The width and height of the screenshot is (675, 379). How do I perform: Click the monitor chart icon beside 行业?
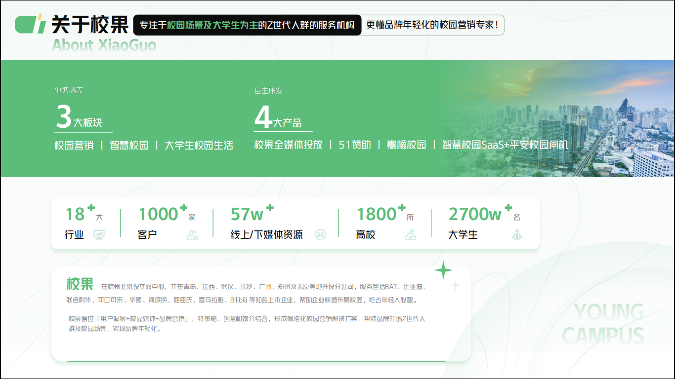coord(99,235)
